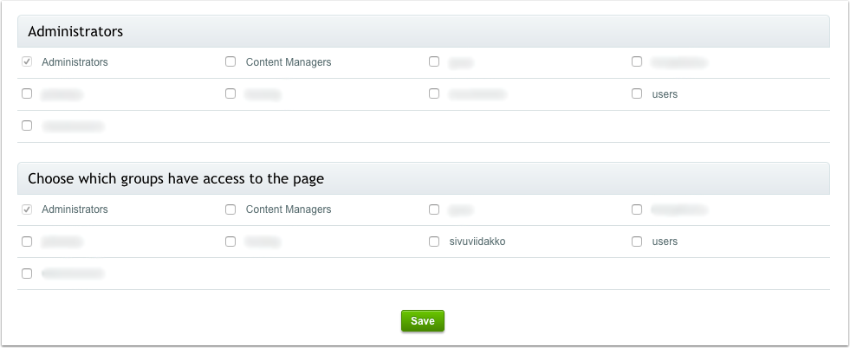Check the box directly above sivuviidakko

pyautogui.click(x=434, y=209)
